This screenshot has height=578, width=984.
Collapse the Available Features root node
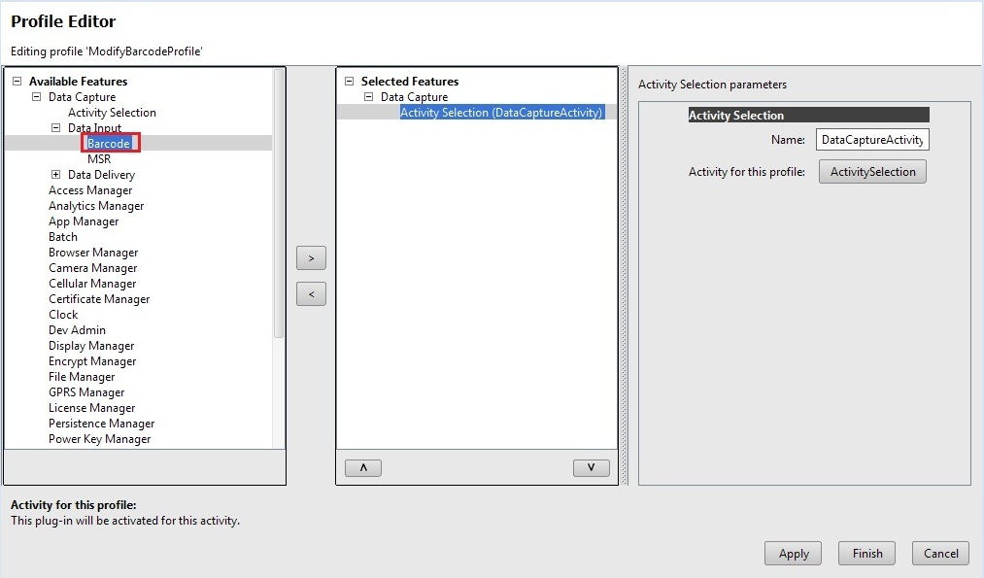pyautogui.click(x=17, y=82)
